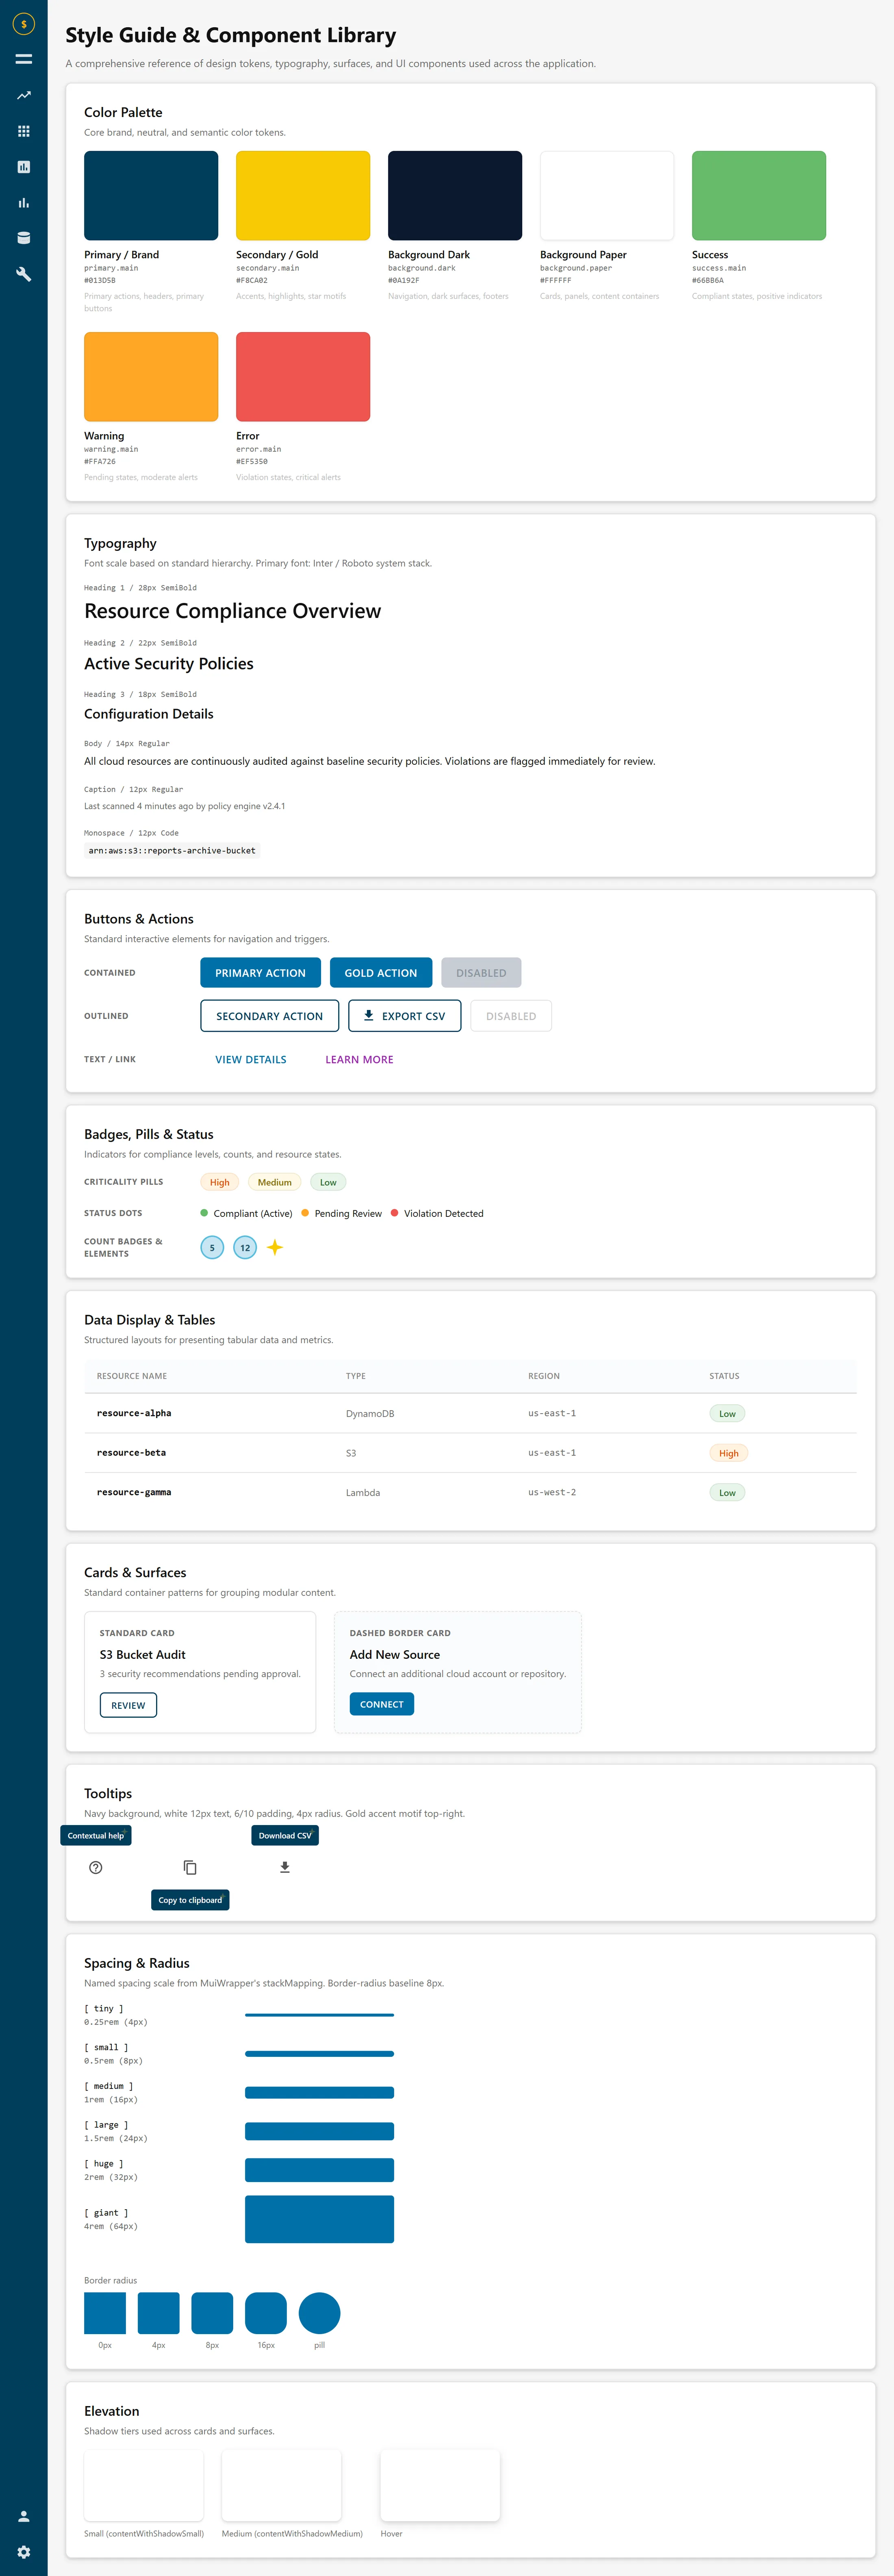Click the RESOURCE NAME column header

tap(132, 1376)
